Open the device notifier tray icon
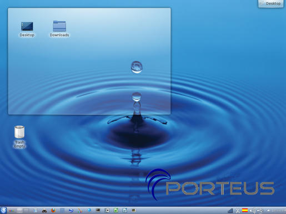The width and height of the screenshot is (286, 214). 260,211
